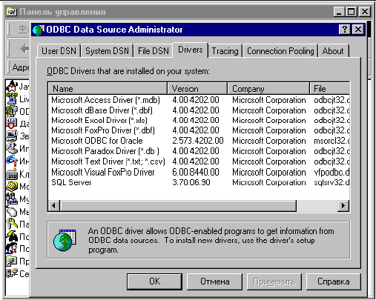Open the Tracing tab
The width and height of the screenshot is (376, 300).
click(225, 51)
